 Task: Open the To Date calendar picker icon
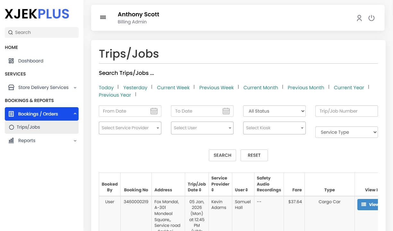(226, 111)
